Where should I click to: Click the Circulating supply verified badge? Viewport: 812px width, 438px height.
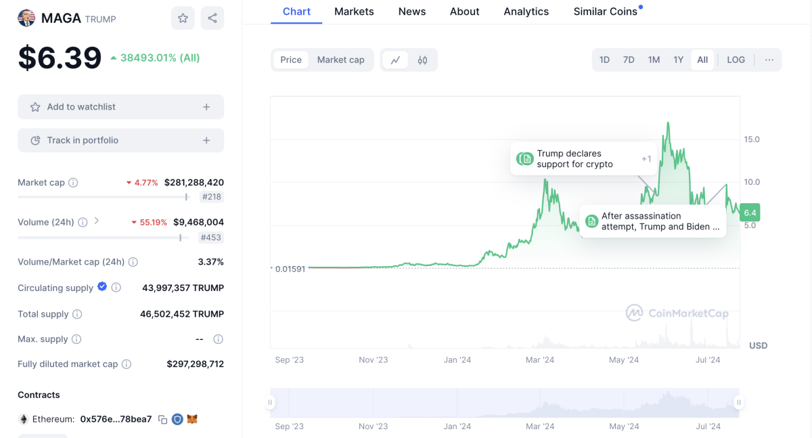[x=102, y=287]
